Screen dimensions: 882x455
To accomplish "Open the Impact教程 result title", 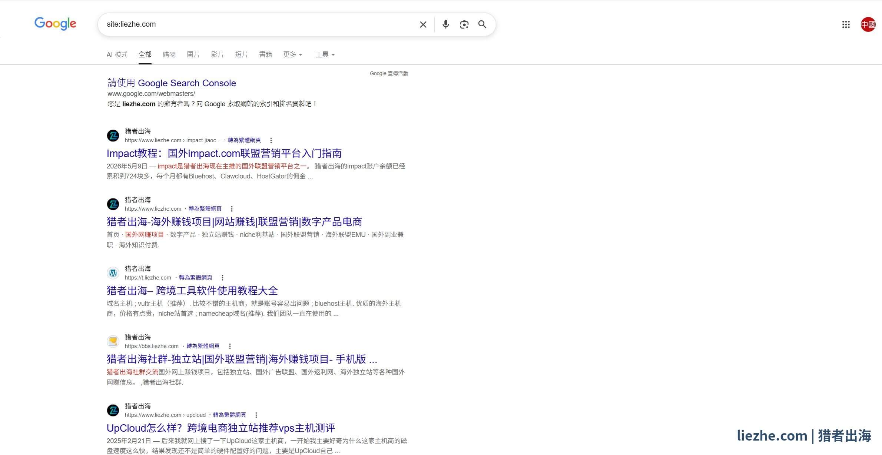I will pyautogui.click(x=224, y=153).
